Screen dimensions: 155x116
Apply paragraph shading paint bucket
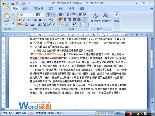tap(61, 24)
